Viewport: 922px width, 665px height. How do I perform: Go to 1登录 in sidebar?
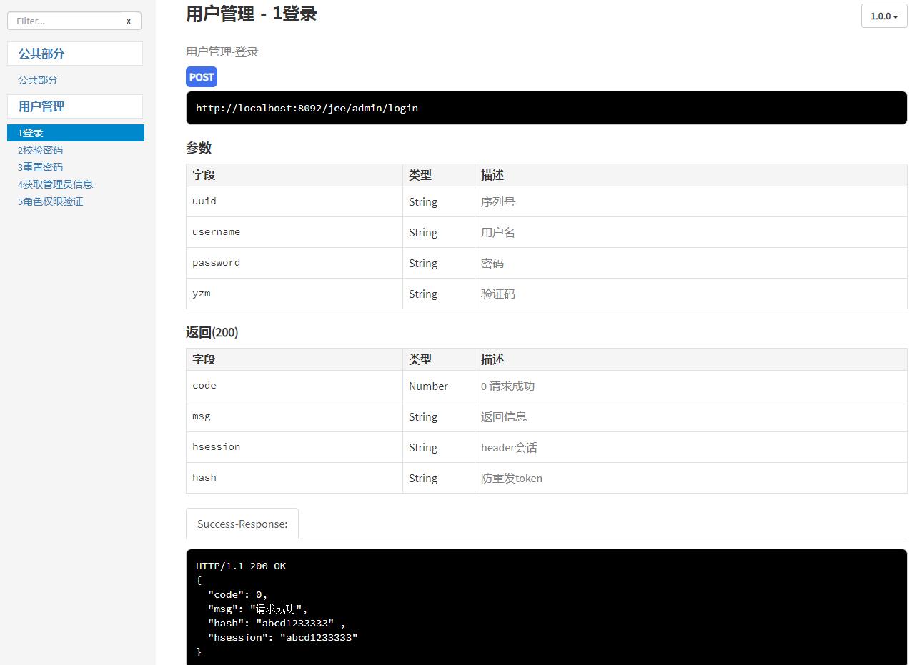click(x=76, y=133)
